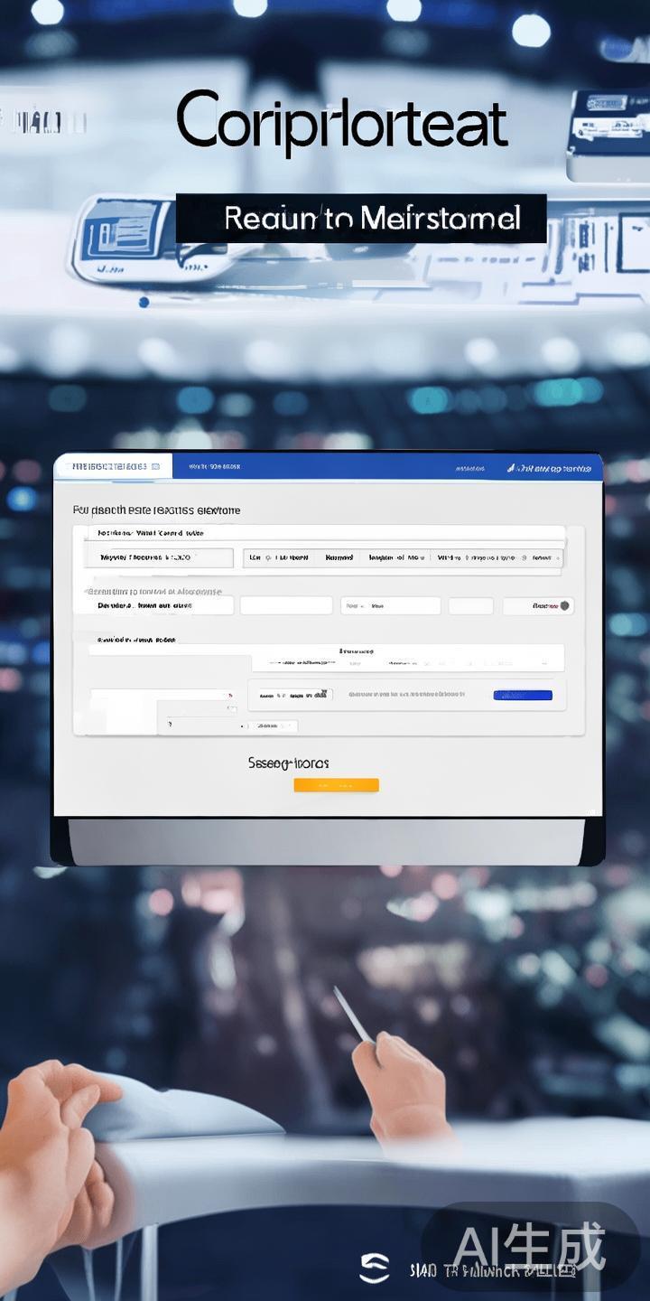Click the shield icon in the right-side field
Viewport: 650px width, 1301px height.
[x=565, y=605]
